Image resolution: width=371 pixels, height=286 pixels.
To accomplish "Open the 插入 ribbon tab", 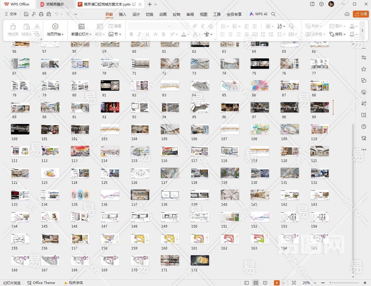I will pos(122,14).
